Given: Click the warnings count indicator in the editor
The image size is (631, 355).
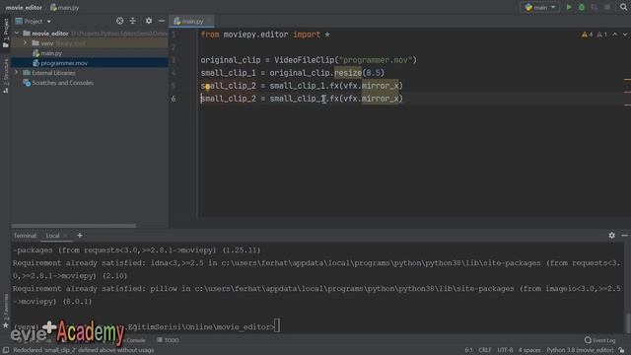Looking at the screenshot, I should click(x=587, y=35).
